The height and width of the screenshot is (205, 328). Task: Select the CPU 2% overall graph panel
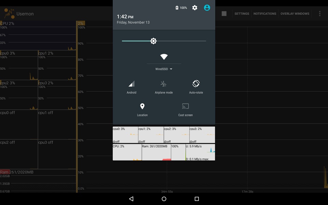coord(38,36)
